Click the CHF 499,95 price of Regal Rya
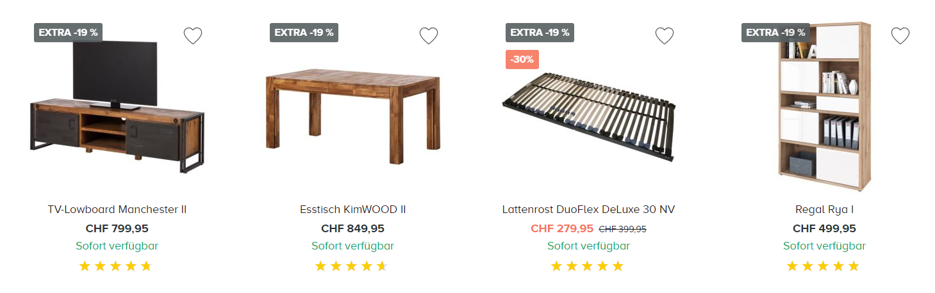The image size is (935, 293). coord(824,228)
